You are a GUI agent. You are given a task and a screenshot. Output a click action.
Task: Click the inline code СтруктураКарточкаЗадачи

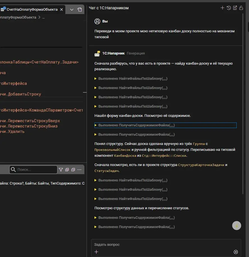click(x=201, y=165)
